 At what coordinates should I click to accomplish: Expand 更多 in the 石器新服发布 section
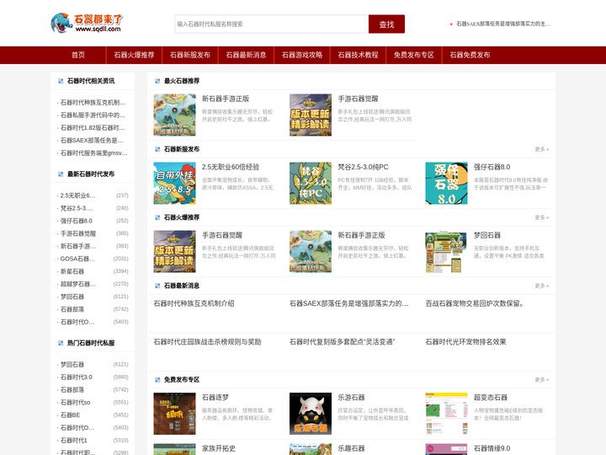[541, 149]
